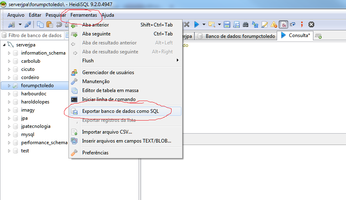This screenshot has height=200, width=346.
Task: Click the load SQL file folder icon
Action: pos(212,24)
